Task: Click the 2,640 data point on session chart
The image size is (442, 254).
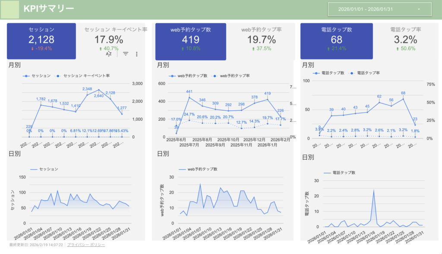Action: [98, 90]
